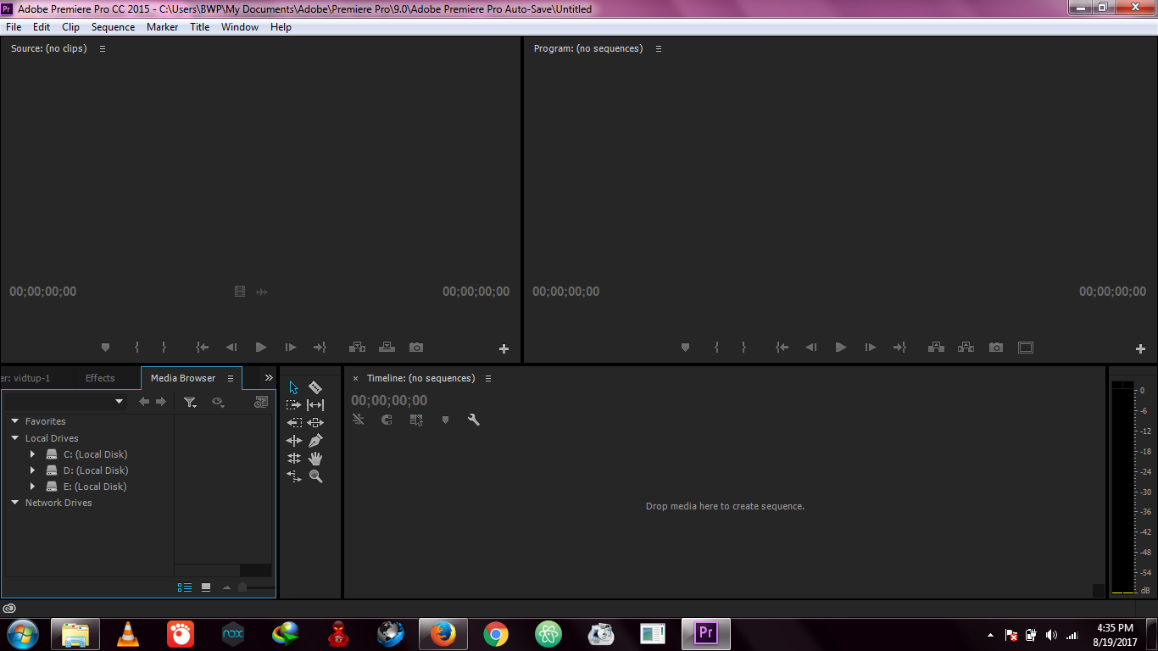Collapse the Network Drives node

pos(15,503)
